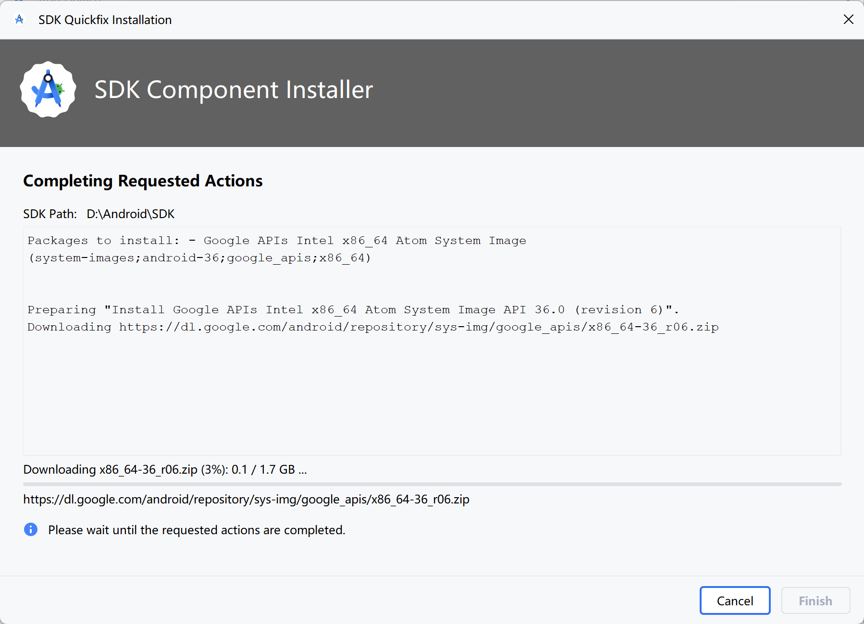
Task: Click the download URL below the progress bar
Action: pos(246,500)
